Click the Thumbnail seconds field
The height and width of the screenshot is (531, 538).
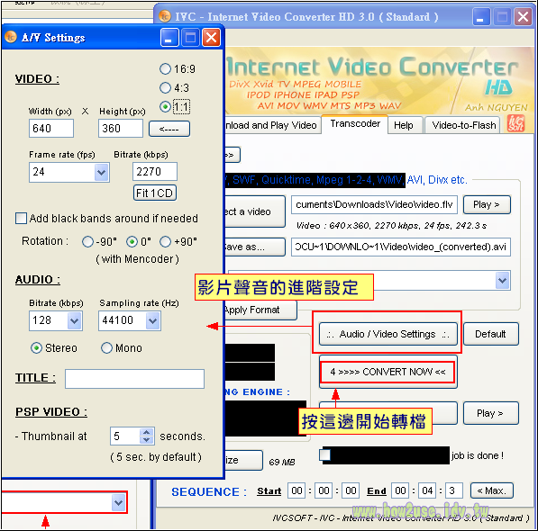[125, 436]
